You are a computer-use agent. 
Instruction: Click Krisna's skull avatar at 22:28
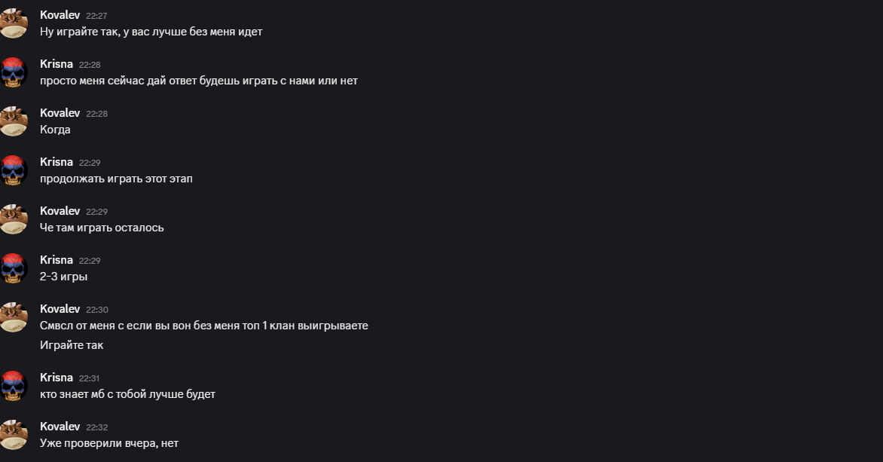[13, 72]
